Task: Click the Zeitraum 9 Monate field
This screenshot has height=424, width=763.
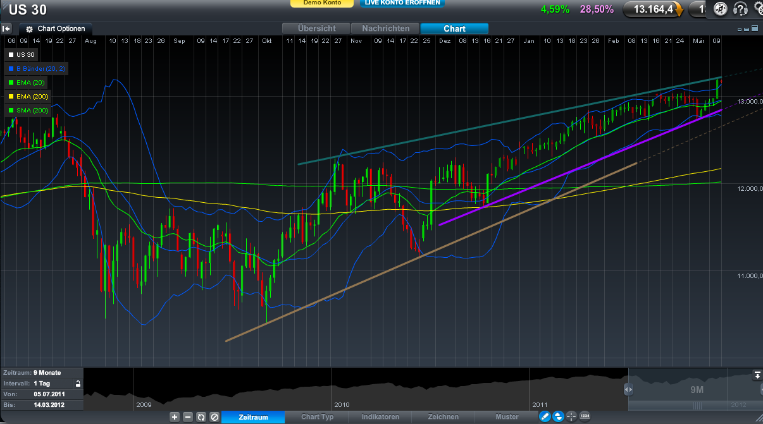Action: pyautogui.click(x=42, y=373)
